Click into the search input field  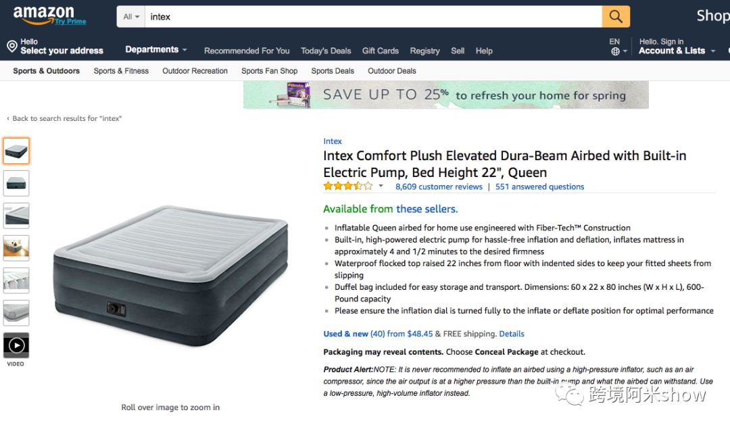tap(373, 17)
